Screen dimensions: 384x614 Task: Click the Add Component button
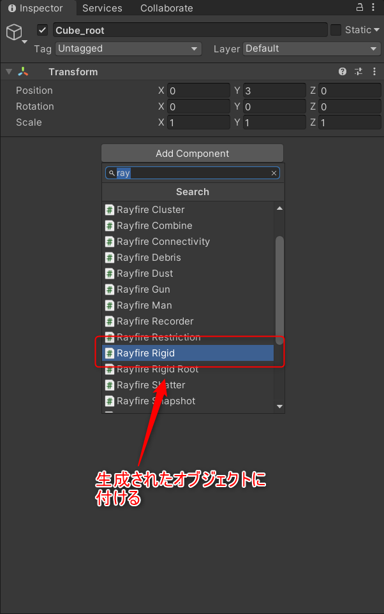[192, 153]
